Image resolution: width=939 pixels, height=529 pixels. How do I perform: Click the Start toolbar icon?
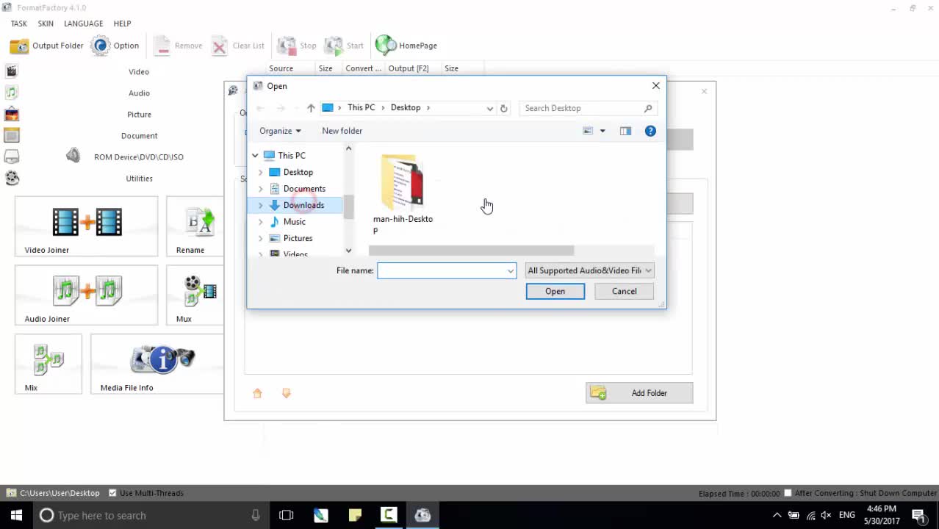pos(334,46)
